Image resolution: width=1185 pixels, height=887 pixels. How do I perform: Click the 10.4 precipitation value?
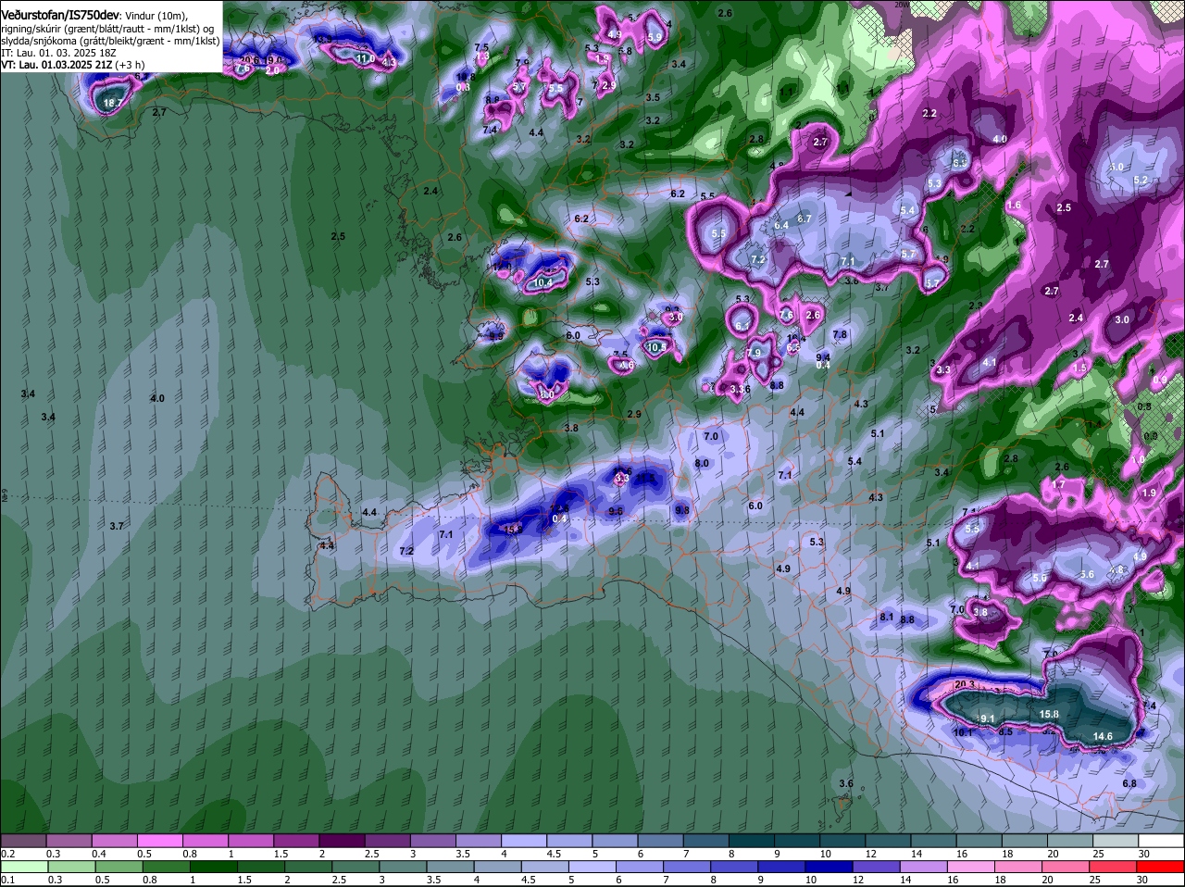tap(543, 282)
